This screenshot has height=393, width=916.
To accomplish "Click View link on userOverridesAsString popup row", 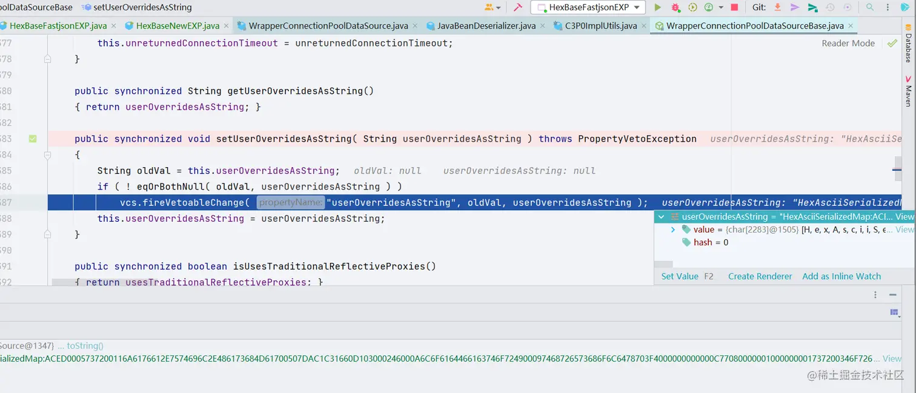I will (x=905, y=217).
